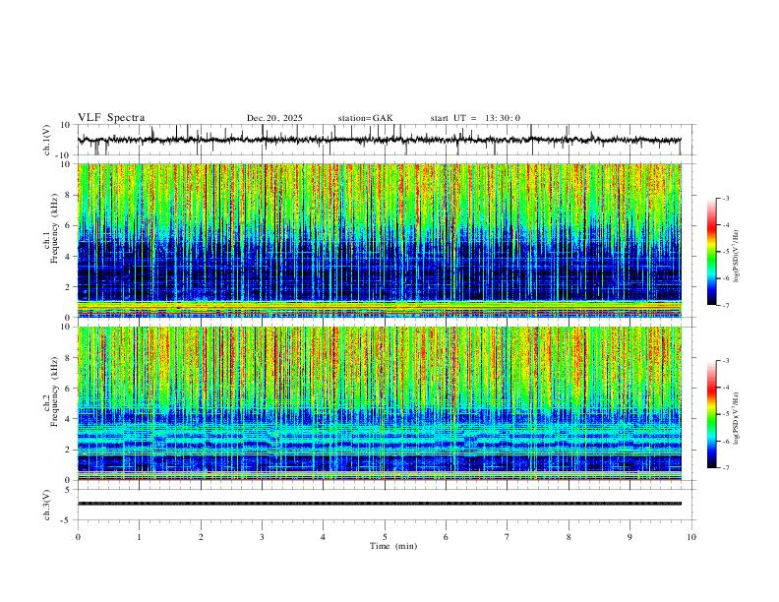Click the 'ch.1(V)' axis label
The image size is (779, 602).
[47, 140]
